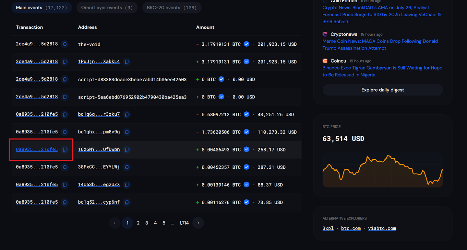The height and width of the screenshot is (250, 467).
Task: Open the 3xpl alternative explorer
Action: tap(328, 228)
